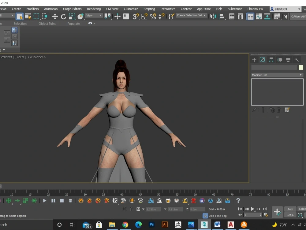Toggle the Selection Lock padlock

(x=131, y=209)
